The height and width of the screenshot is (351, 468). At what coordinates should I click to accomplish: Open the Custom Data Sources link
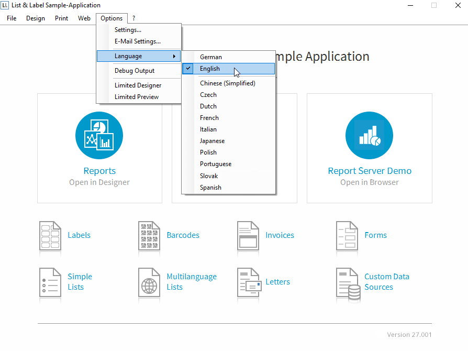[387, 282]
